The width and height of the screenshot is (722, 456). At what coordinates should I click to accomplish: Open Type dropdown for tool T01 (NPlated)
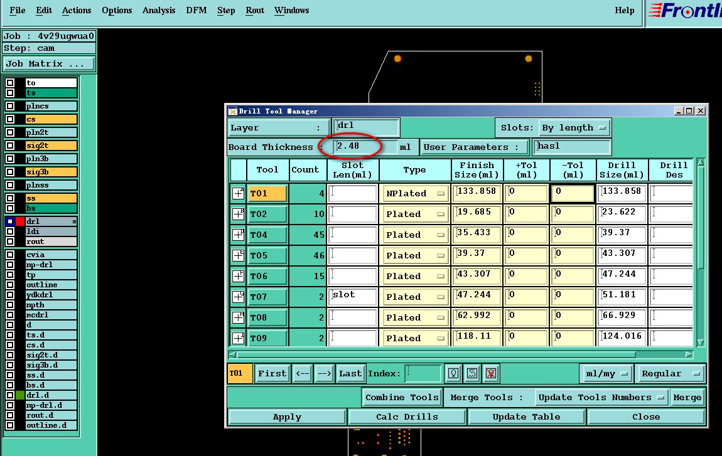tap(414, 193)
